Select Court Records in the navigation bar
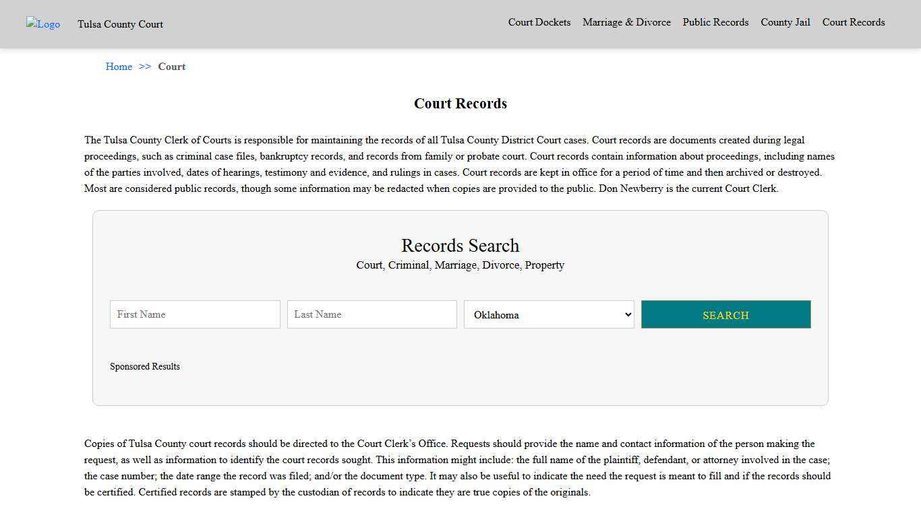This screenshot has height=517, width=921. click(x=853, y=22)
